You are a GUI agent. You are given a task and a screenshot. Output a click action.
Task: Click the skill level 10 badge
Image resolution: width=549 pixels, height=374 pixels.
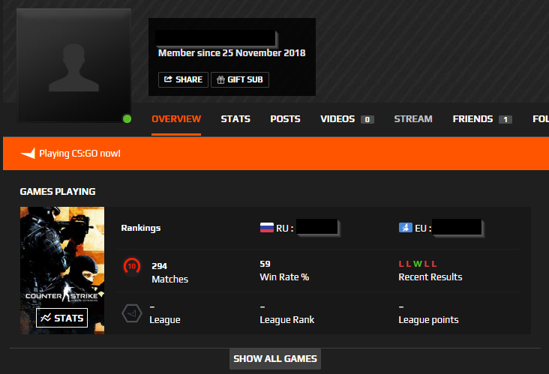pos(132,266)
